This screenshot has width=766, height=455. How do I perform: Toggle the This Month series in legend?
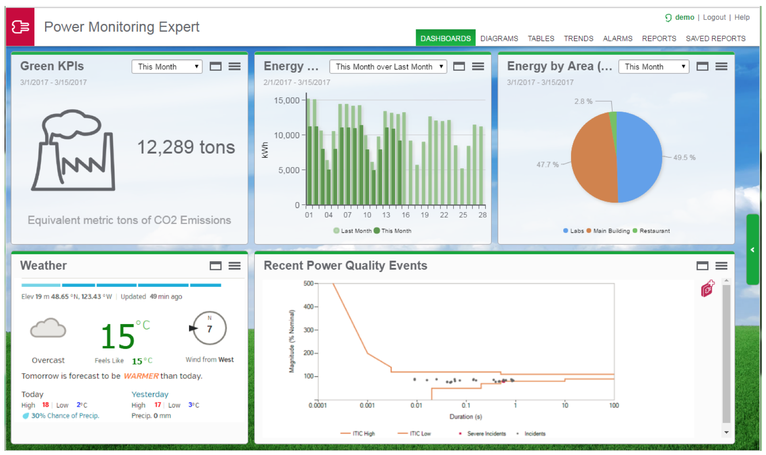pos(393,231)
